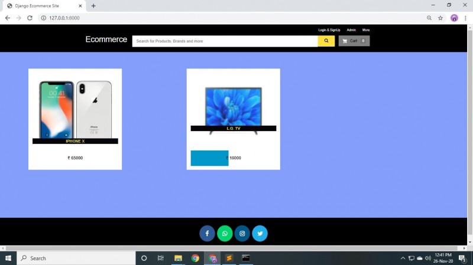Click the Login & SignUp link

click(329, 30)
